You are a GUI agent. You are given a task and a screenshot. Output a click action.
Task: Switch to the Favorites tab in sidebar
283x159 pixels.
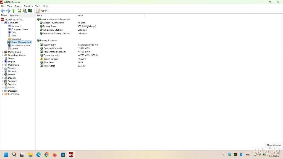[14, 15]
